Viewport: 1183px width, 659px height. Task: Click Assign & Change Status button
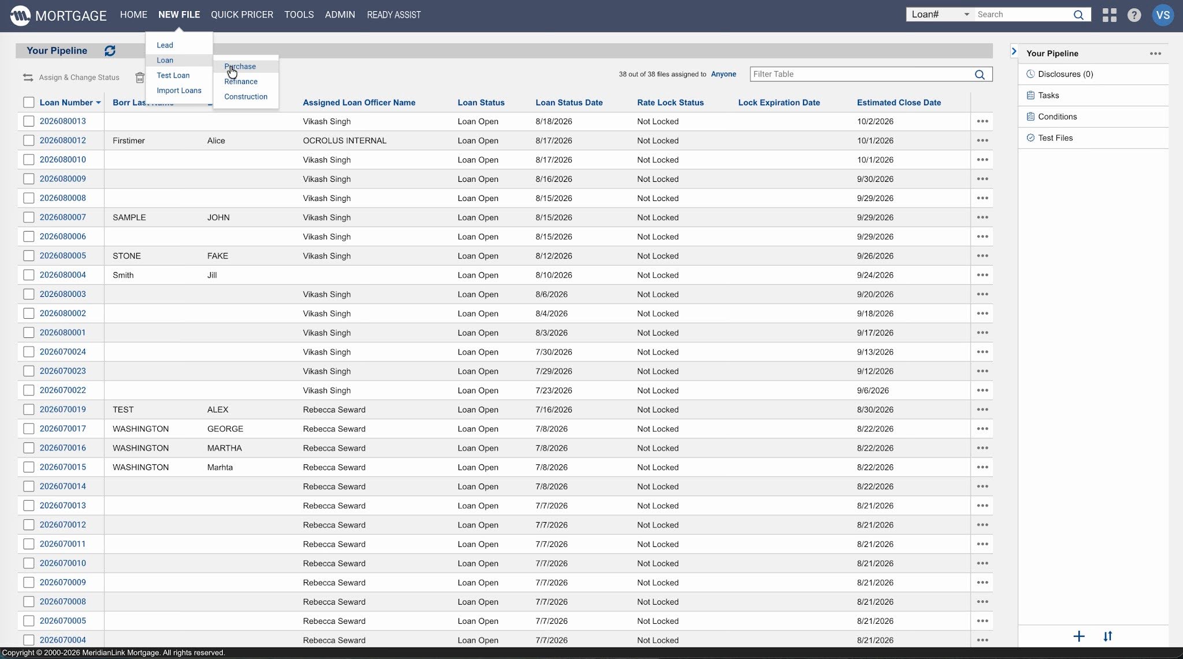coord(71,77)
